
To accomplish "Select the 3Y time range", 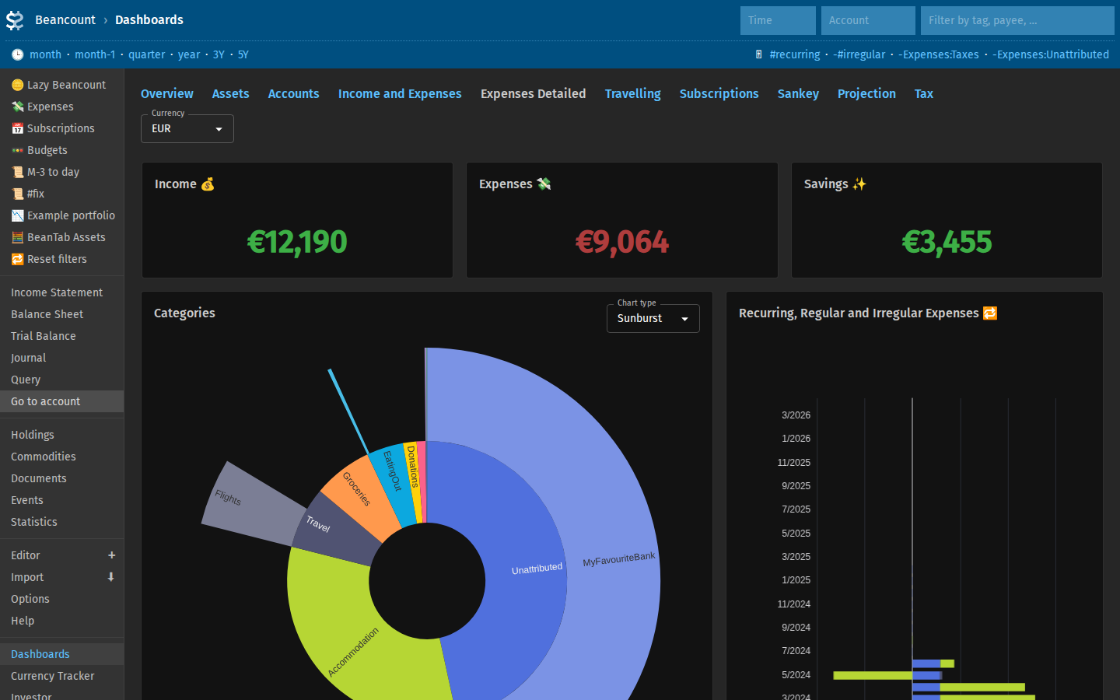I will [x=219, y=54].
